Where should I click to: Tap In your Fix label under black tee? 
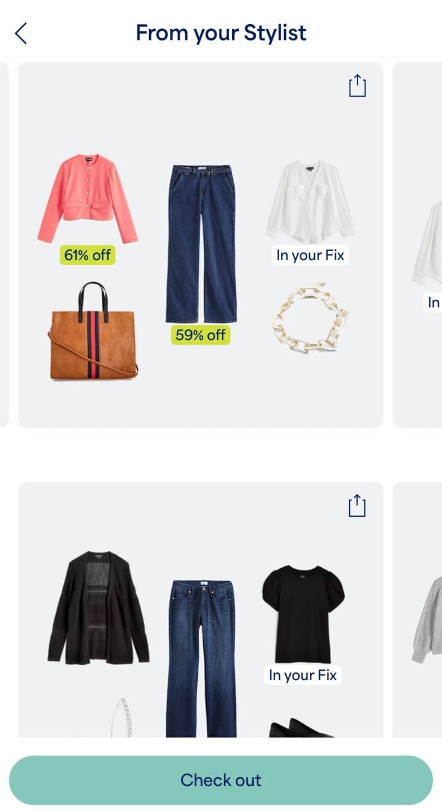click(x=303, y=675)
